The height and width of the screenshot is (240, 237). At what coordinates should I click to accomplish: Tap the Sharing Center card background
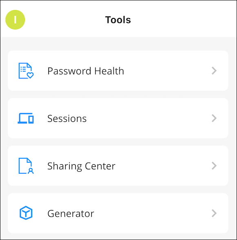coord(118,166)
